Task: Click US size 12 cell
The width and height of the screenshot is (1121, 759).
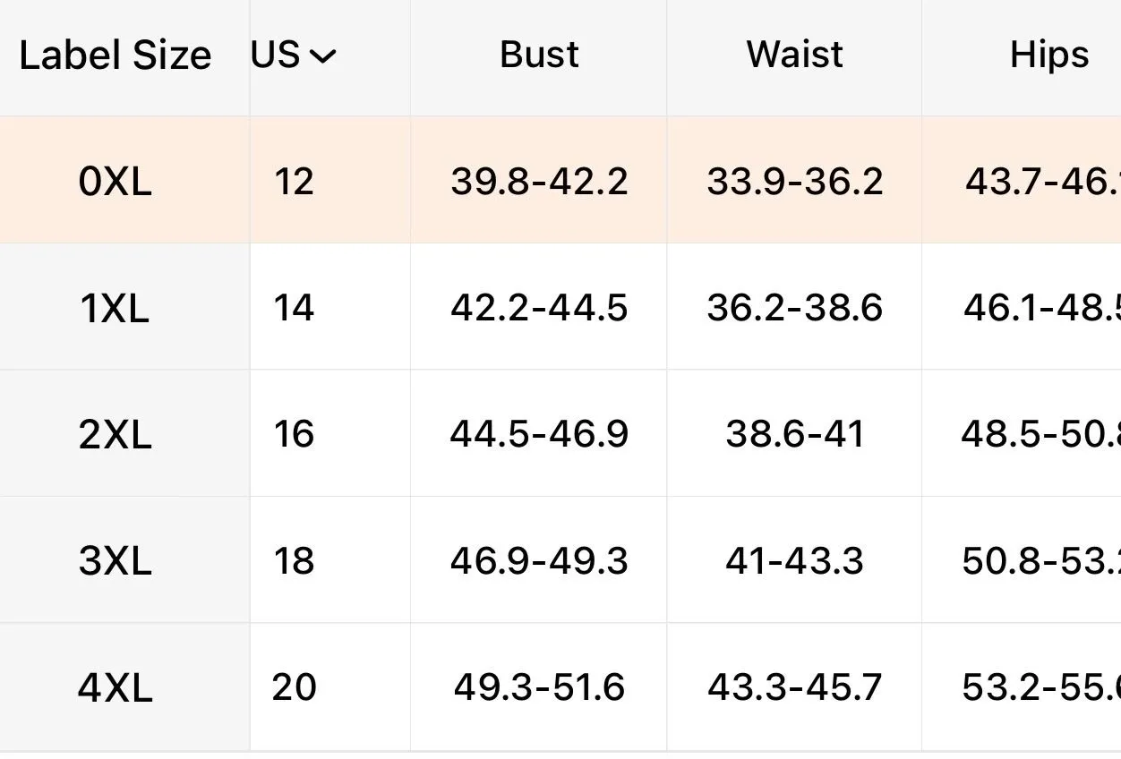Action: point(294,182)
